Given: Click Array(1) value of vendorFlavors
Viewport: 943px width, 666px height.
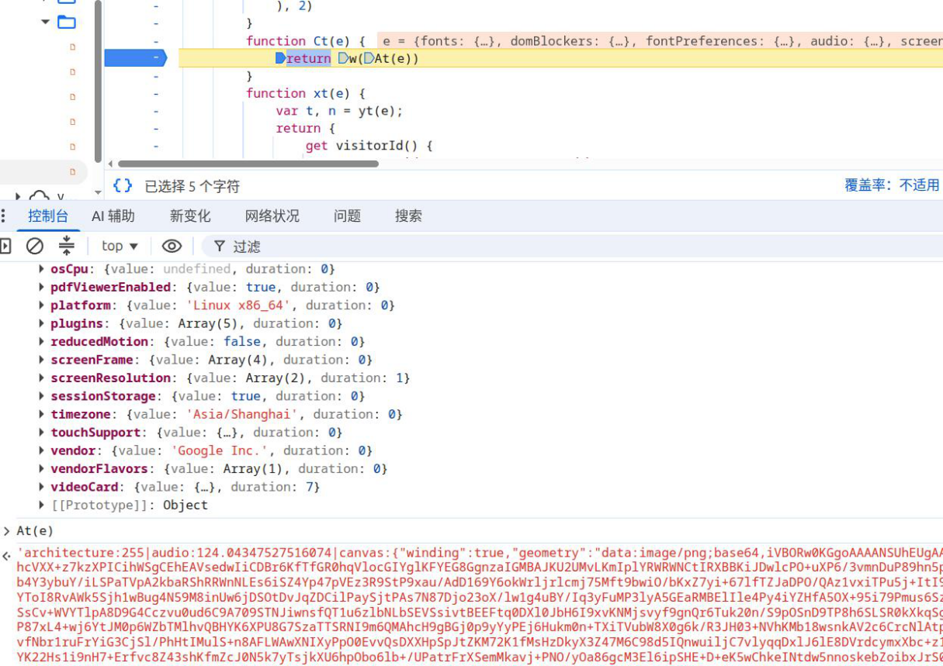Looking at the screenshot, I should click(x=253, y=469).
